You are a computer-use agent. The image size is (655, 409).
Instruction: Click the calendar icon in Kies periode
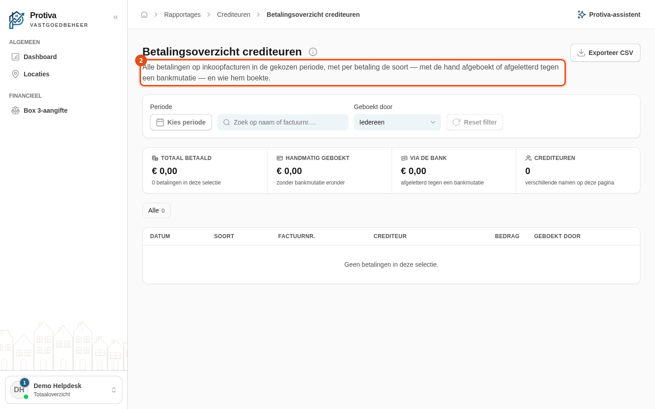160,122
